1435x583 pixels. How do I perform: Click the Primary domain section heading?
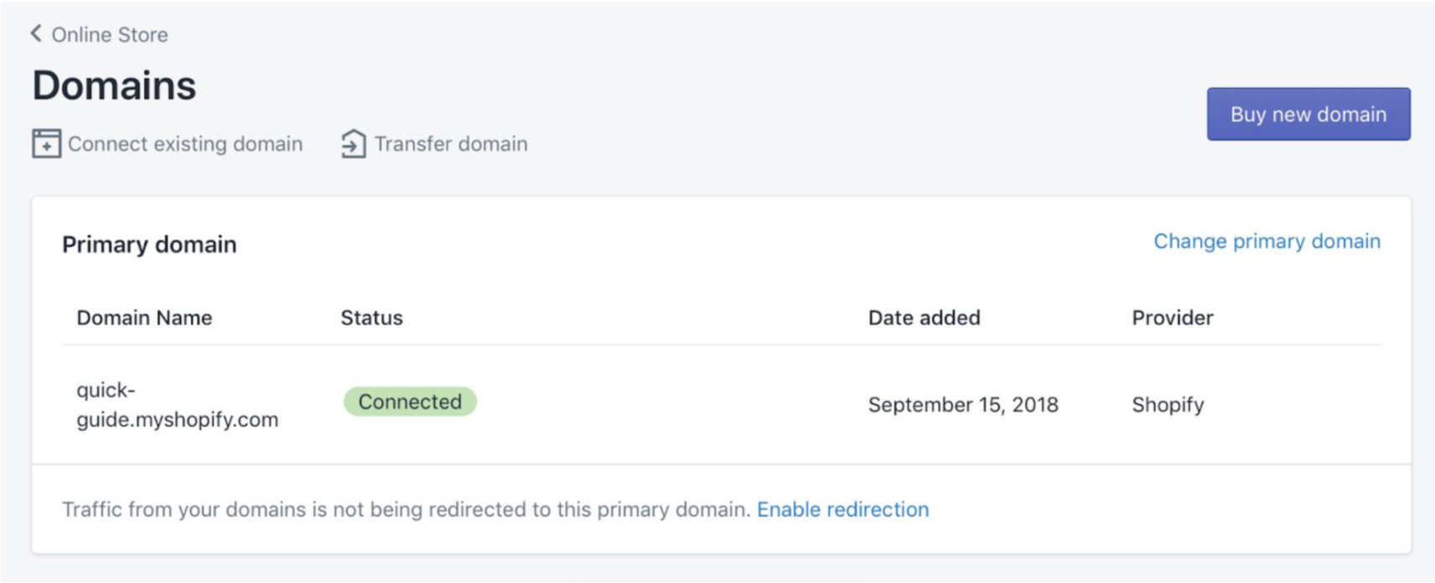click(x=148, y=244)
